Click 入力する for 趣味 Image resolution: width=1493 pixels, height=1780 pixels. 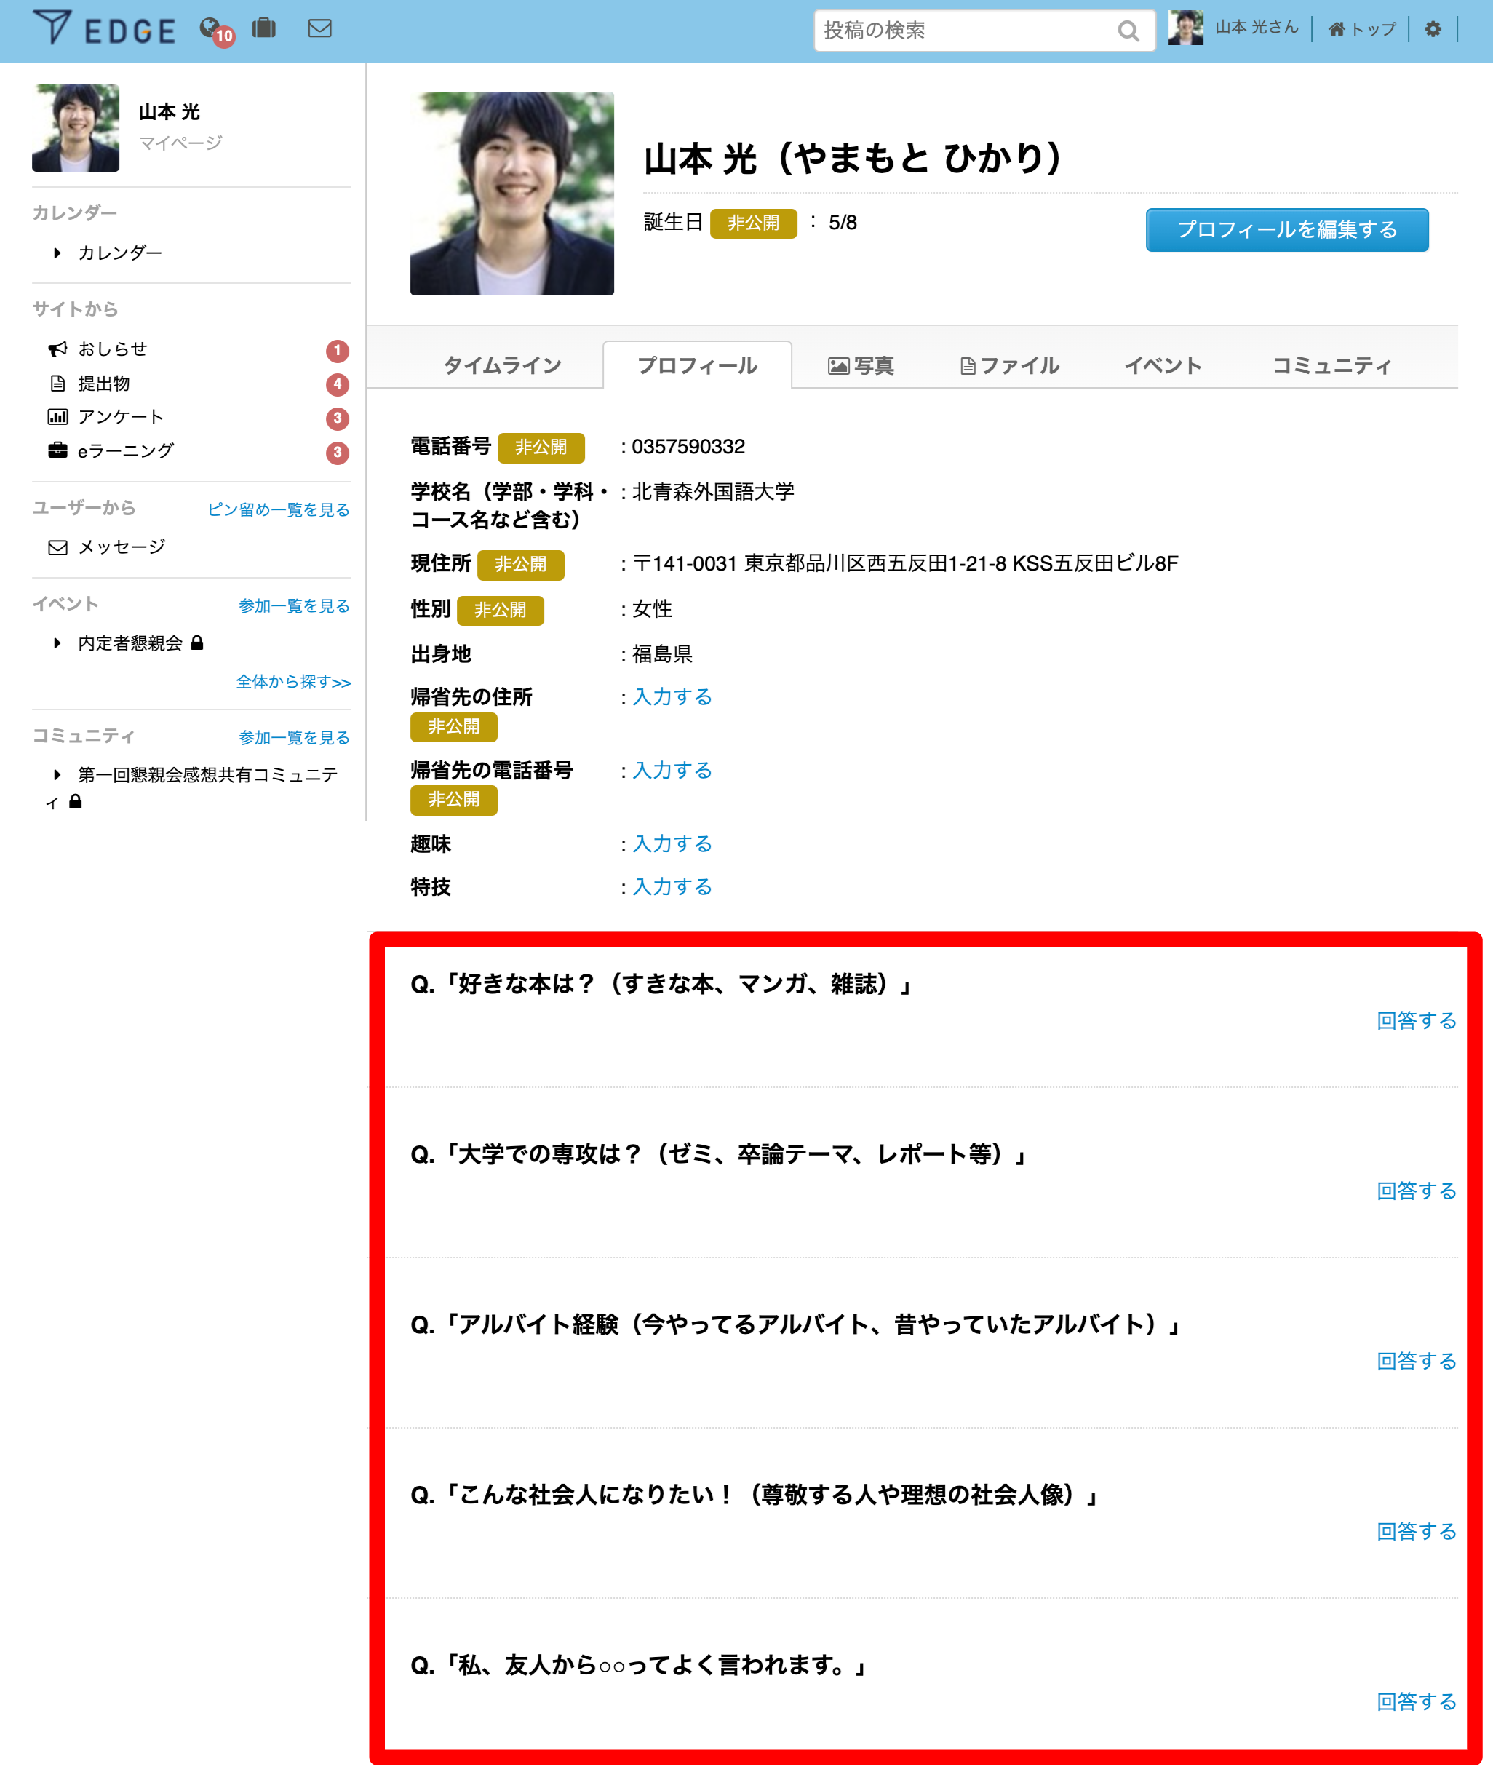point(672,844)
